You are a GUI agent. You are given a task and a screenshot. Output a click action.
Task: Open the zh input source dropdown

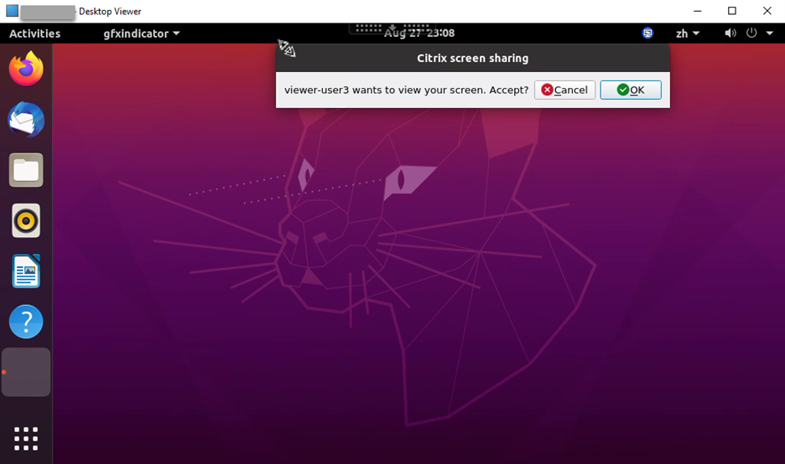pos(688,34)
